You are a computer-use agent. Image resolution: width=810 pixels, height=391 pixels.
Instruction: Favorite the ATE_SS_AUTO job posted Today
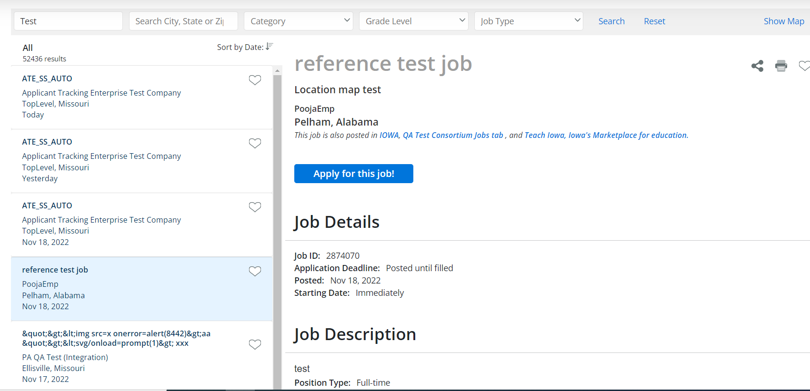[255, 80]
